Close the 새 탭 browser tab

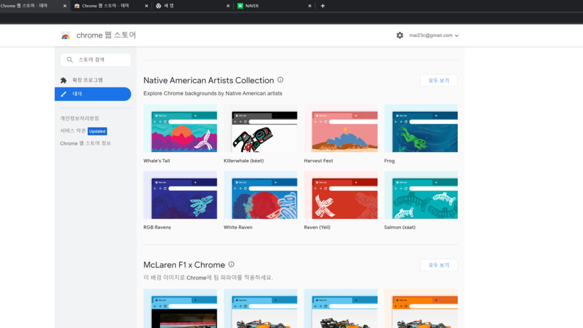(228, 6)
